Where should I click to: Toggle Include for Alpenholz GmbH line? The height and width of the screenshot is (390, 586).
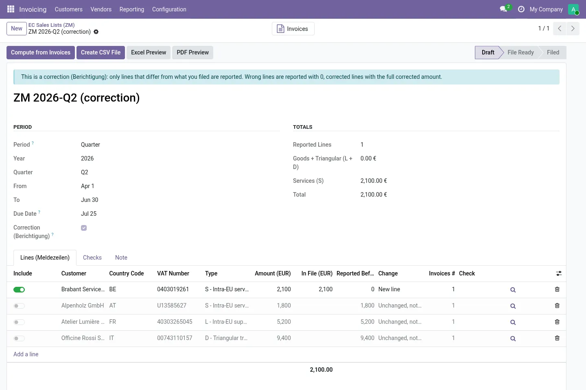[x=19, y=306]
